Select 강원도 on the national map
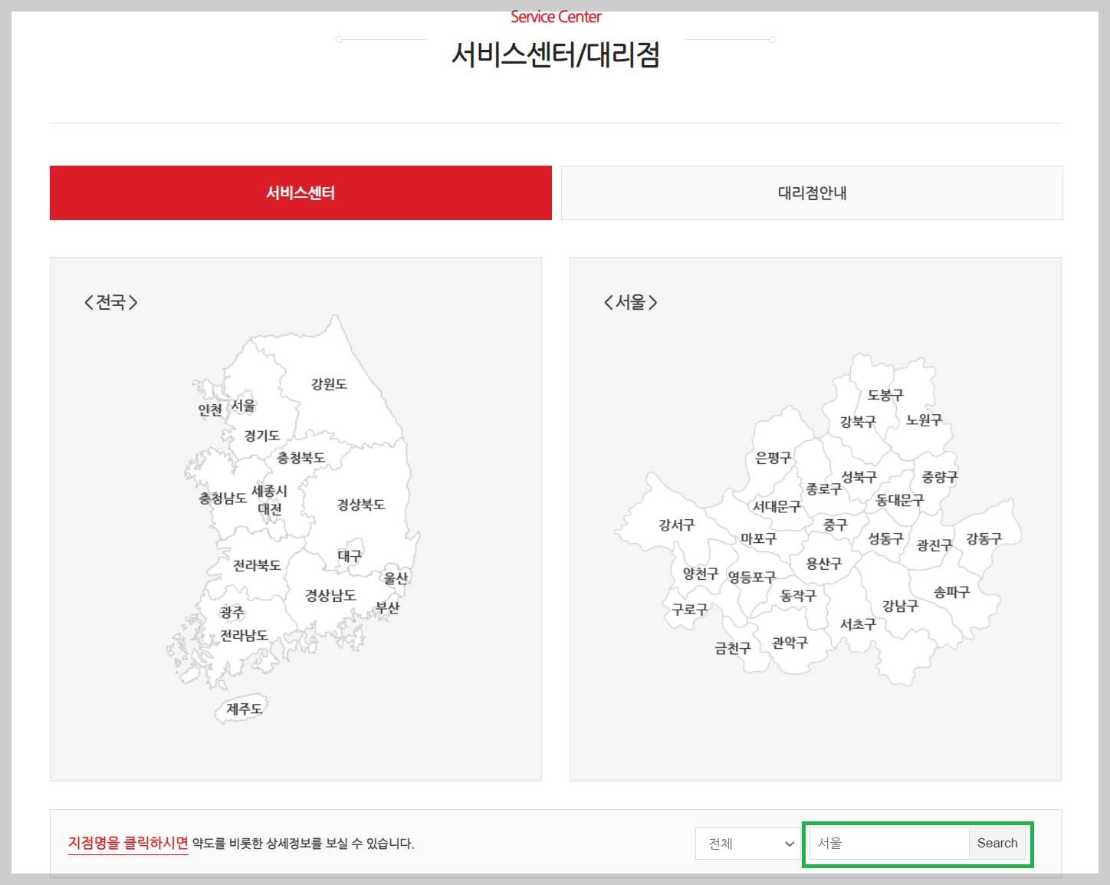The height and width of the screenshot is (885, 1110). click(329, 384)
